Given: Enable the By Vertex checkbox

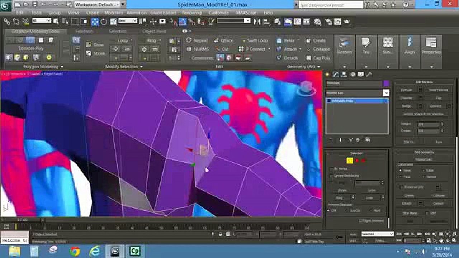Looking at the screenshot, I should pyautogui.click(x=331, y=169).
